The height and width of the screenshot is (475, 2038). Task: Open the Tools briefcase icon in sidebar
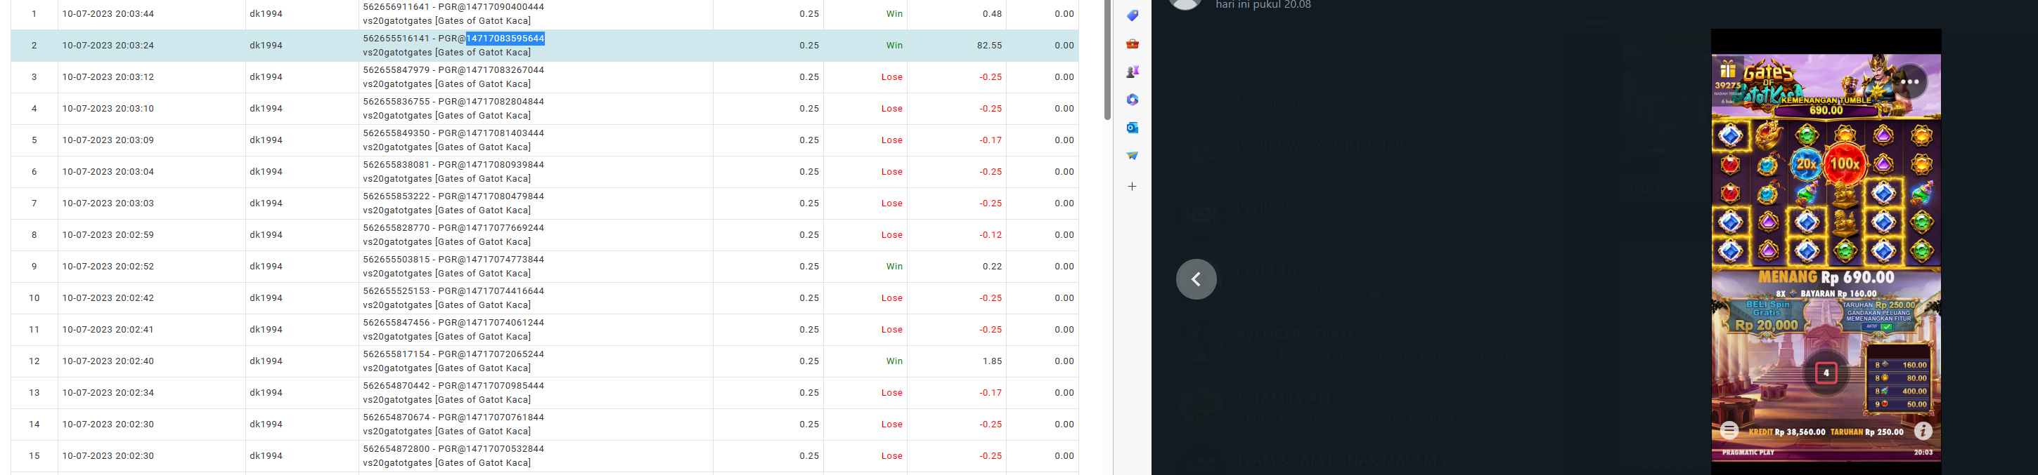[1132, 44]
